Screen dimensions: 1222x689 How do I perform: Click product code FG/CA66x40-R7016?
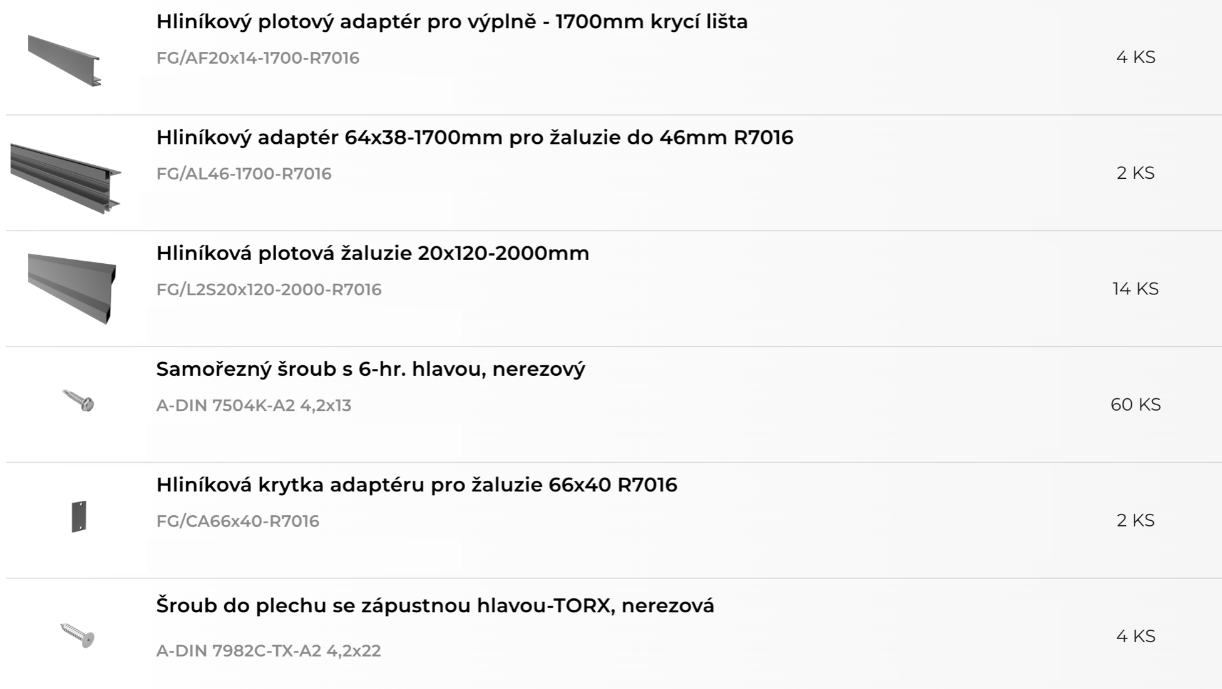tap(237, 521)
